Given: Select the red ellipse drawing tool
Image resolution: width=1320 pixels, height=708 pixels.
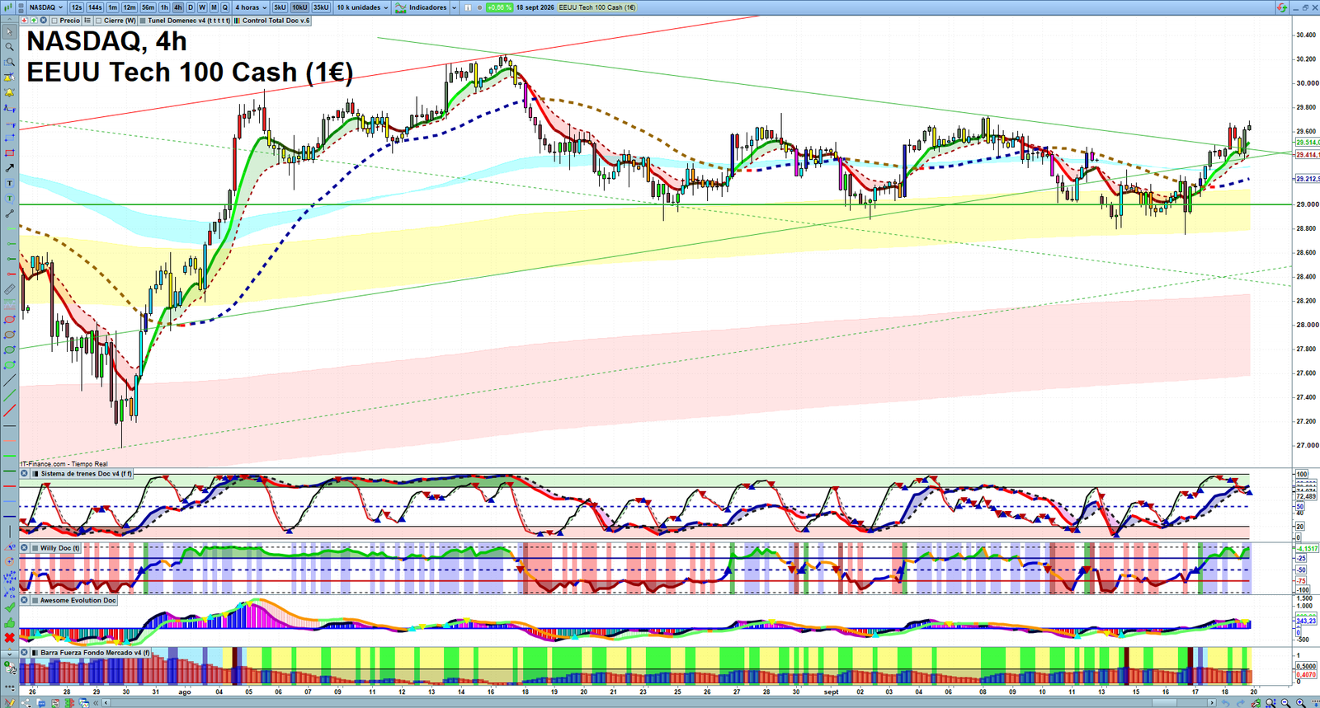Looking at the screenshot, I should (x=10, y=320).
